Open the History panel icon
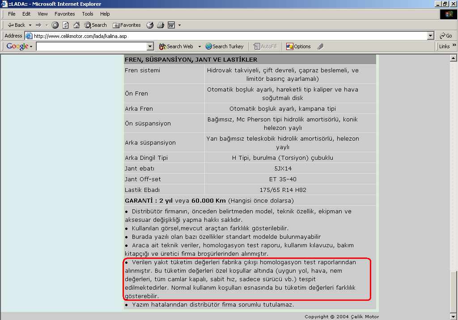Screen dimensions: 458x320 pyautogui.click(x=150, y=25)
